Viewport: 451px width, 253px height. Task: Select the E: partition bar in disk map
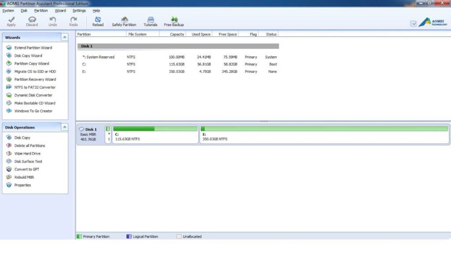(324, 134)
